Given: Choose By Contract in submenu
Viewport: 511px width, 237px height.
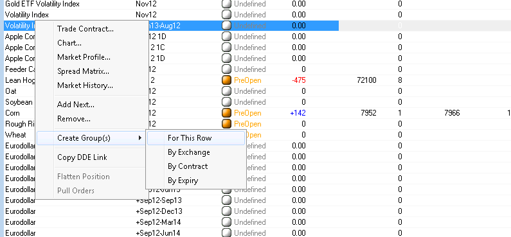Looking at the screenshot, I should coord(188,166).
